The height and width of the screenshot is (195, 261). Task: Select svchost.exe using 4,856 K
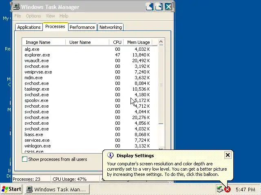(90, 123)
